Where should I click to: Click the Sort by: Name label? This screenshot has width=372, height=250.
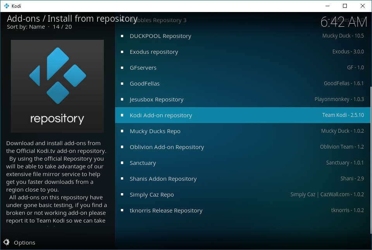[x=26, y=27]
